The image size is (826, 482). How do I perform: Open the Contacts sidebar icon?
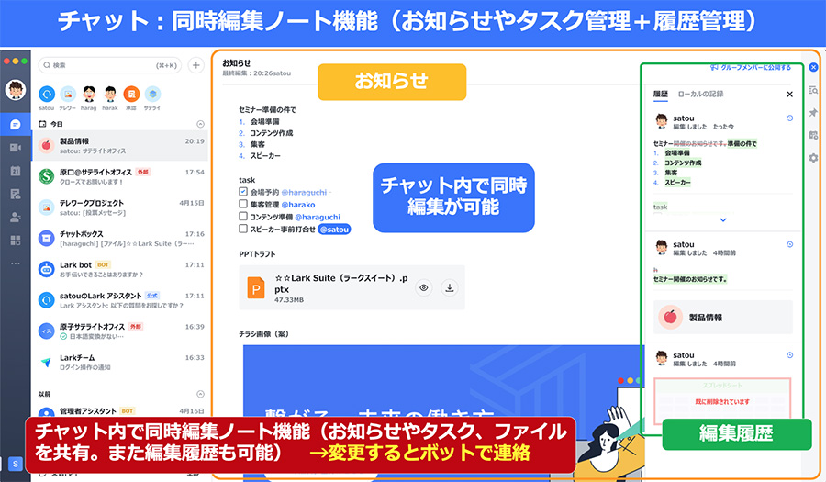pyautogui.click(x=16, y=217)
